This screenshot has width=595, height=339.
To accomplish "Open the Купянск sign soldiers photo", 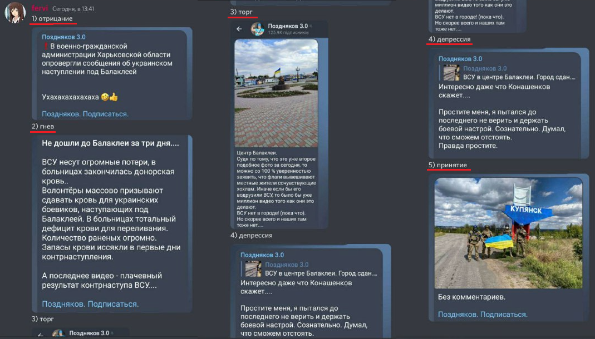I will tap(509, 233).
